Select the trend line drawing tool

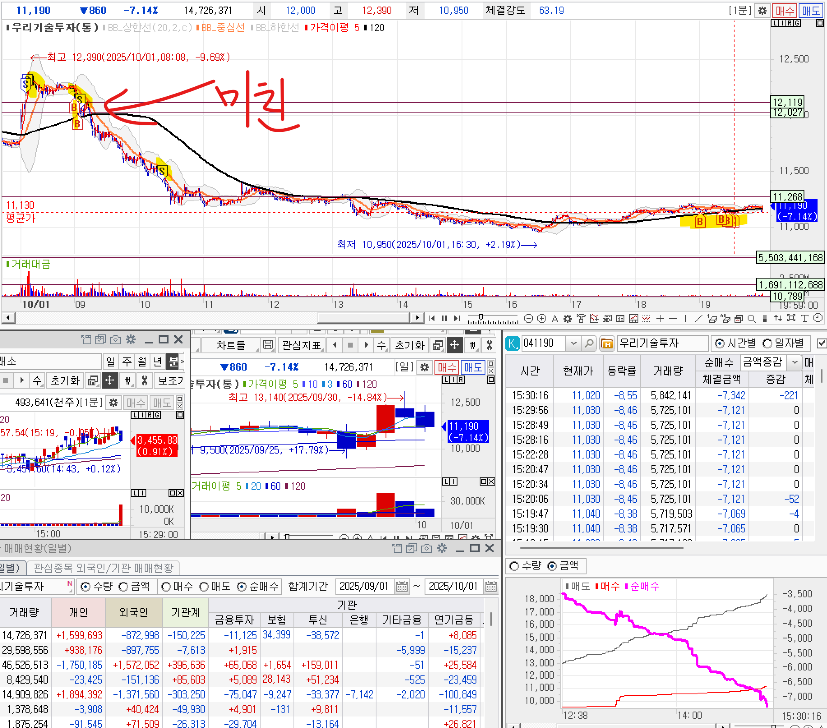pos(698,318)
